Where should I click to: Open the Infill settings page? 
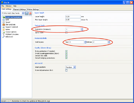tap(7, 20)
